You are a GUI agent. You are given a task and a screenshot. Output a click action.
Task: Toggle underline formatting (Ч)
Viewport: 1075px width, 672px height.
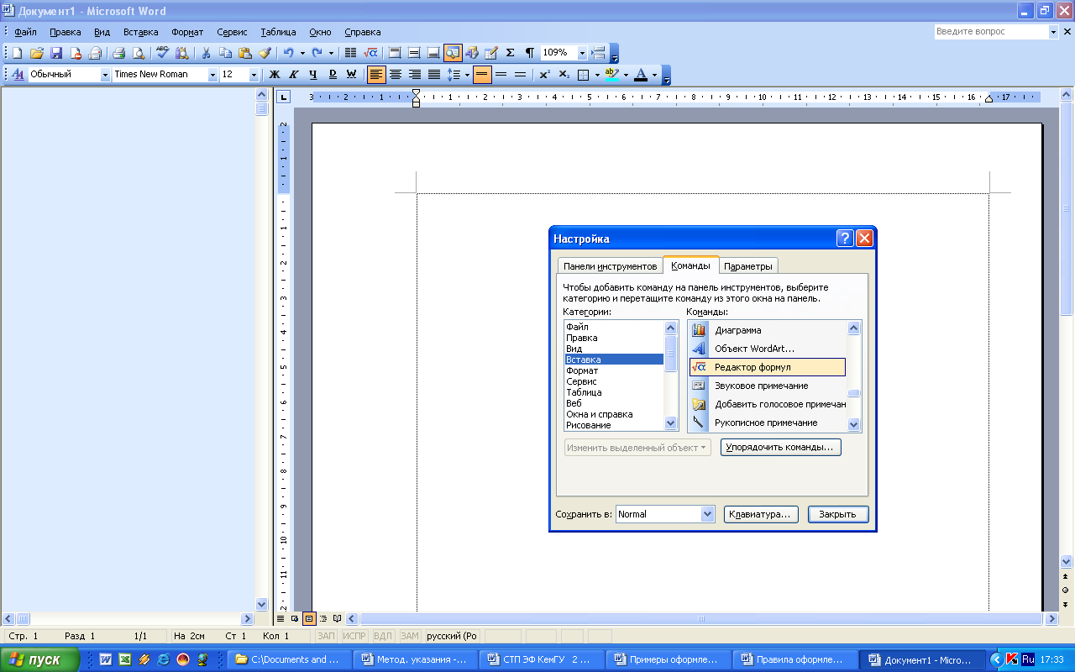(313, 75)
